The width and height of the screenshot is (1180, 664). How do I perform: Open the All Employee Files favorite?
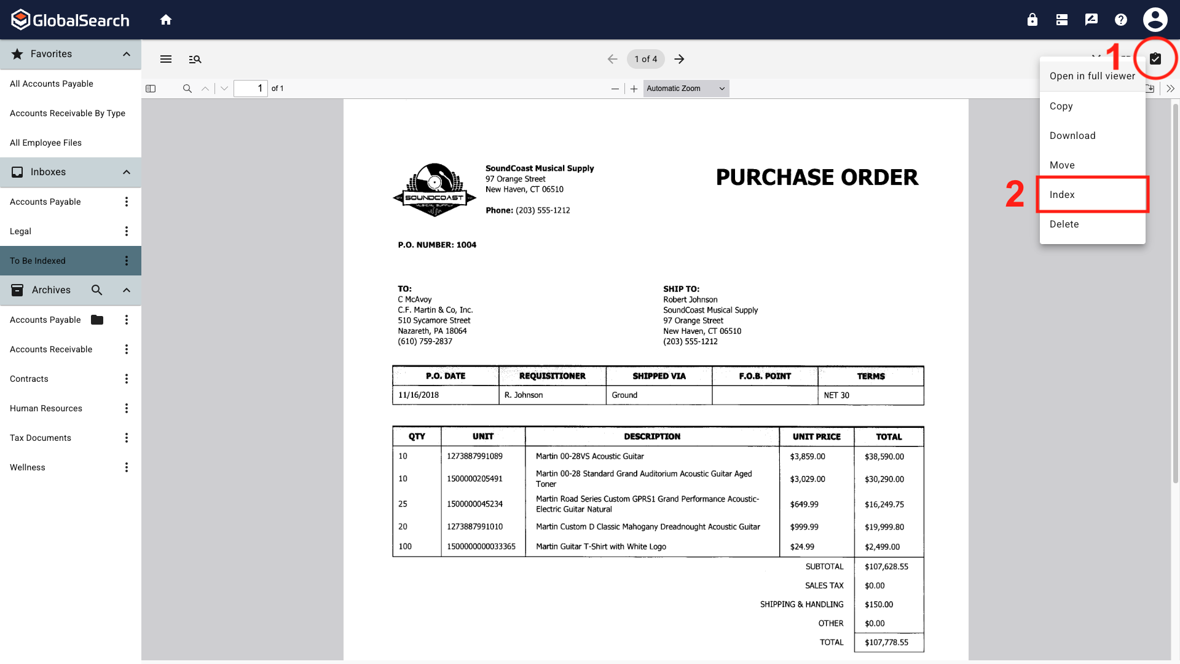pos(46,142)
